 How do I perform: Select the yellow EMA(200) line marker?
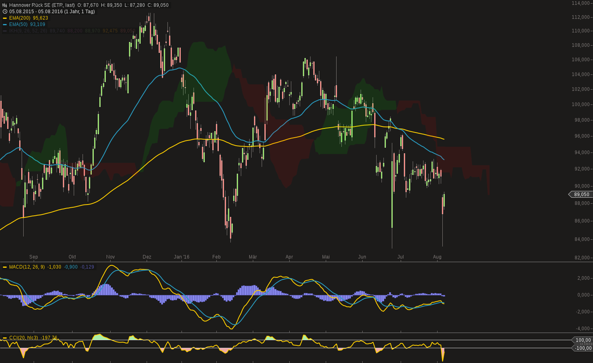point(5,18)
